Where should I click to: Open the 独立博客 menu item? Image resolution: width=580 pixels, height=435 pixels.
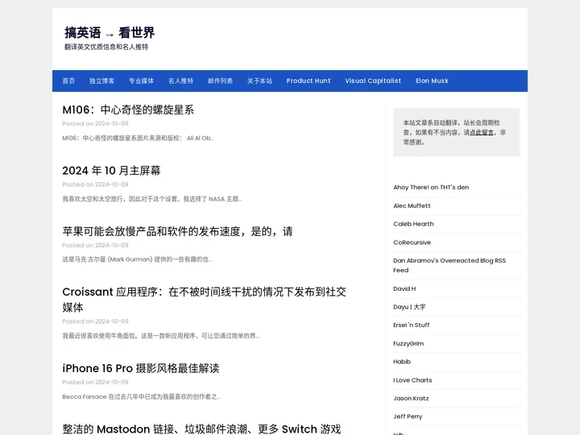101,81
